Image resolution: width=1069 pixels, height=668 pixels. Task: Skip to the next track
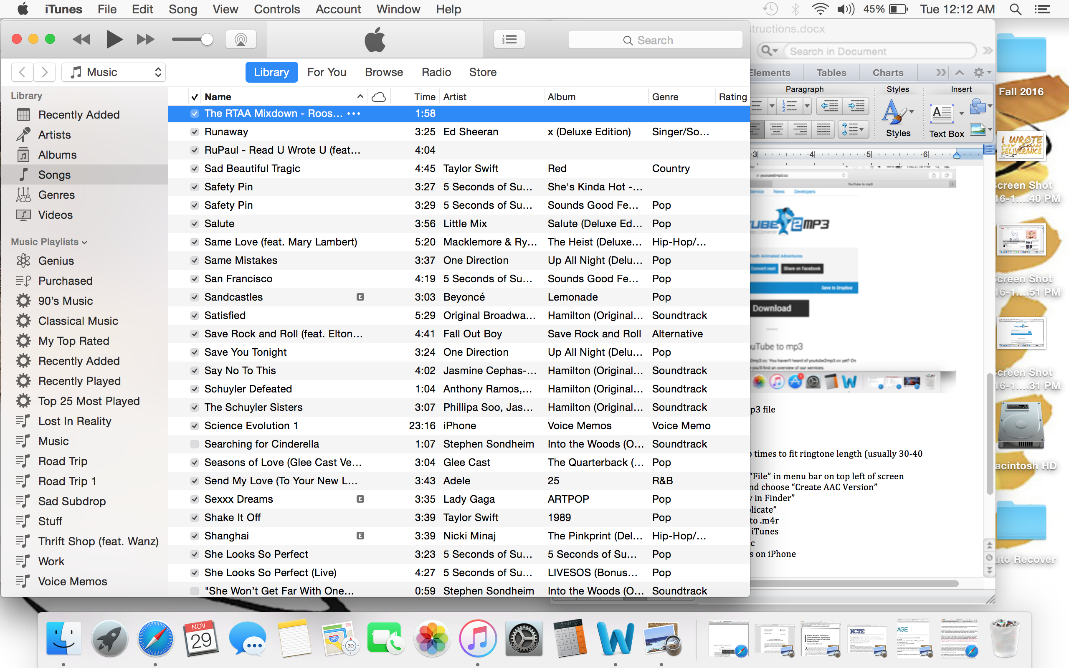[x=145, y=39]
